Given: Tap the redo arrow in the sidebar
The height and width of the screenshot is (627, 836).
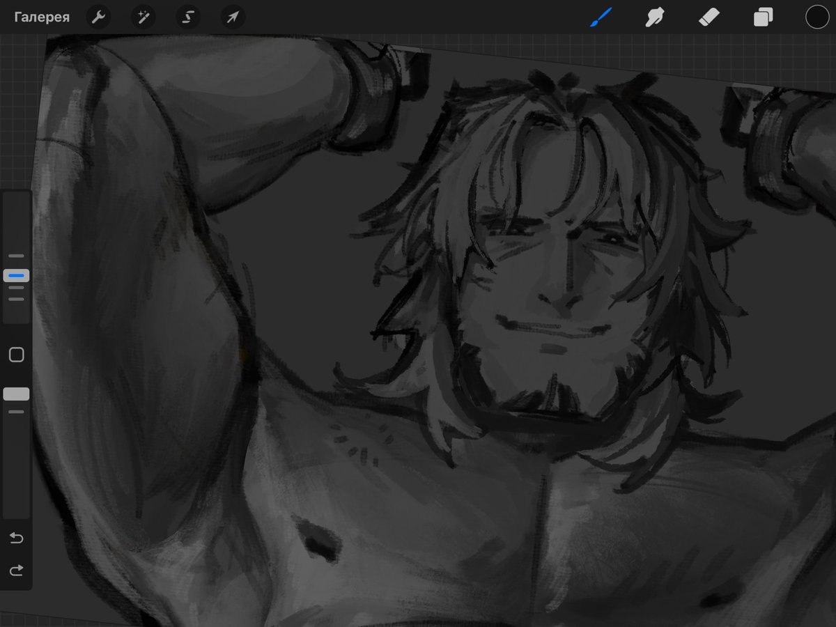Looking at the screenshot, I should [x=16, y=570].
